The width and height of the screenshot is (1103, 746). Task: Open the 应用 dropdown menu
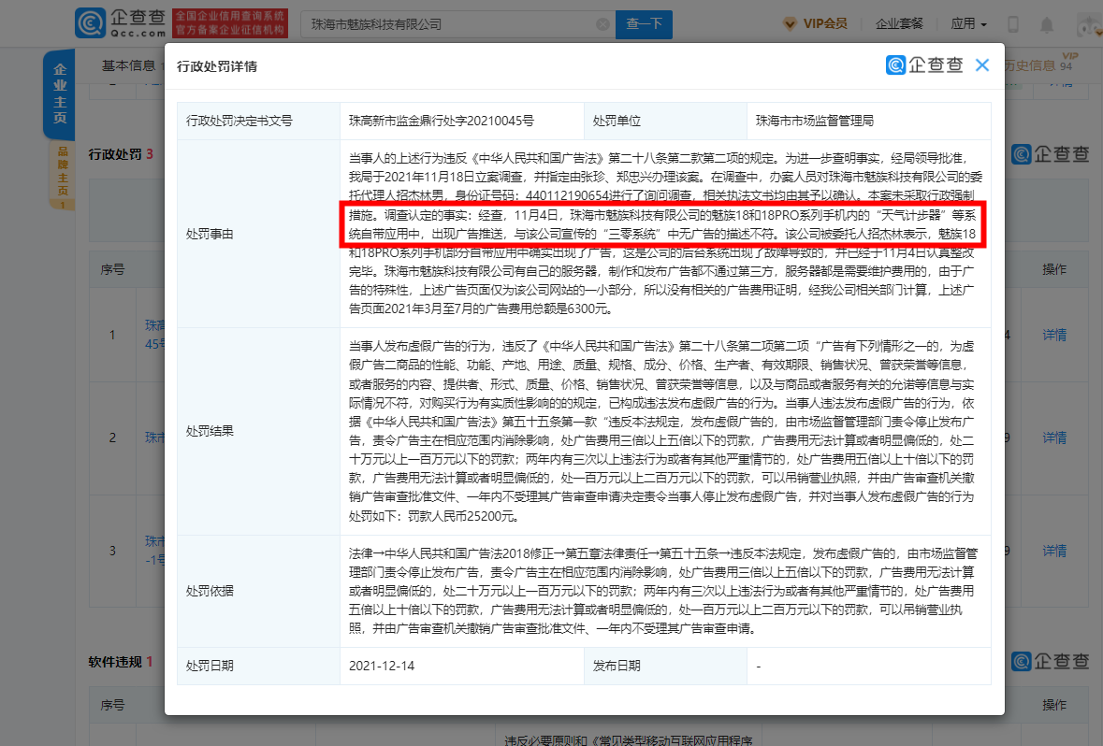[x=967, y=22]
